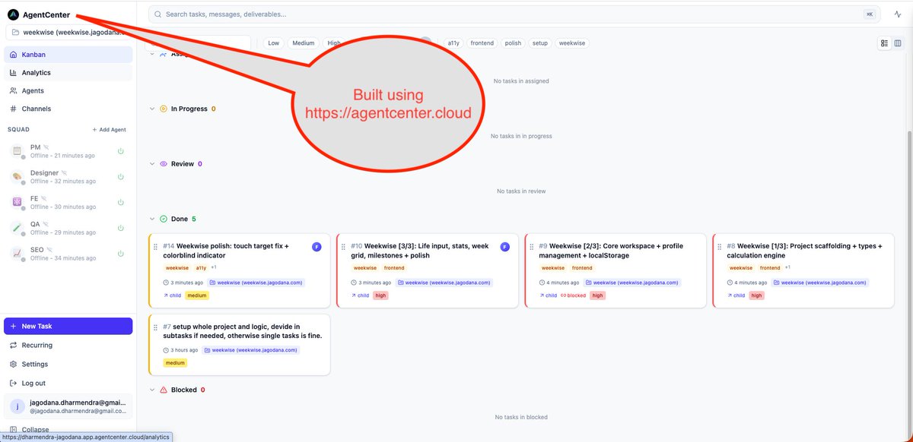Click the drag handle on task #8
The width and height of the screenshot is (913, 442).
coord(719,246)
